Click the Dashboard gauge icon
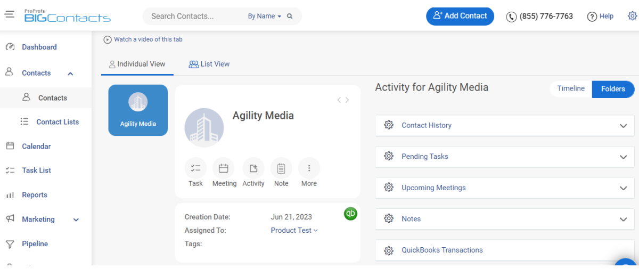The image size is (639, 276). tap(10, 47)
